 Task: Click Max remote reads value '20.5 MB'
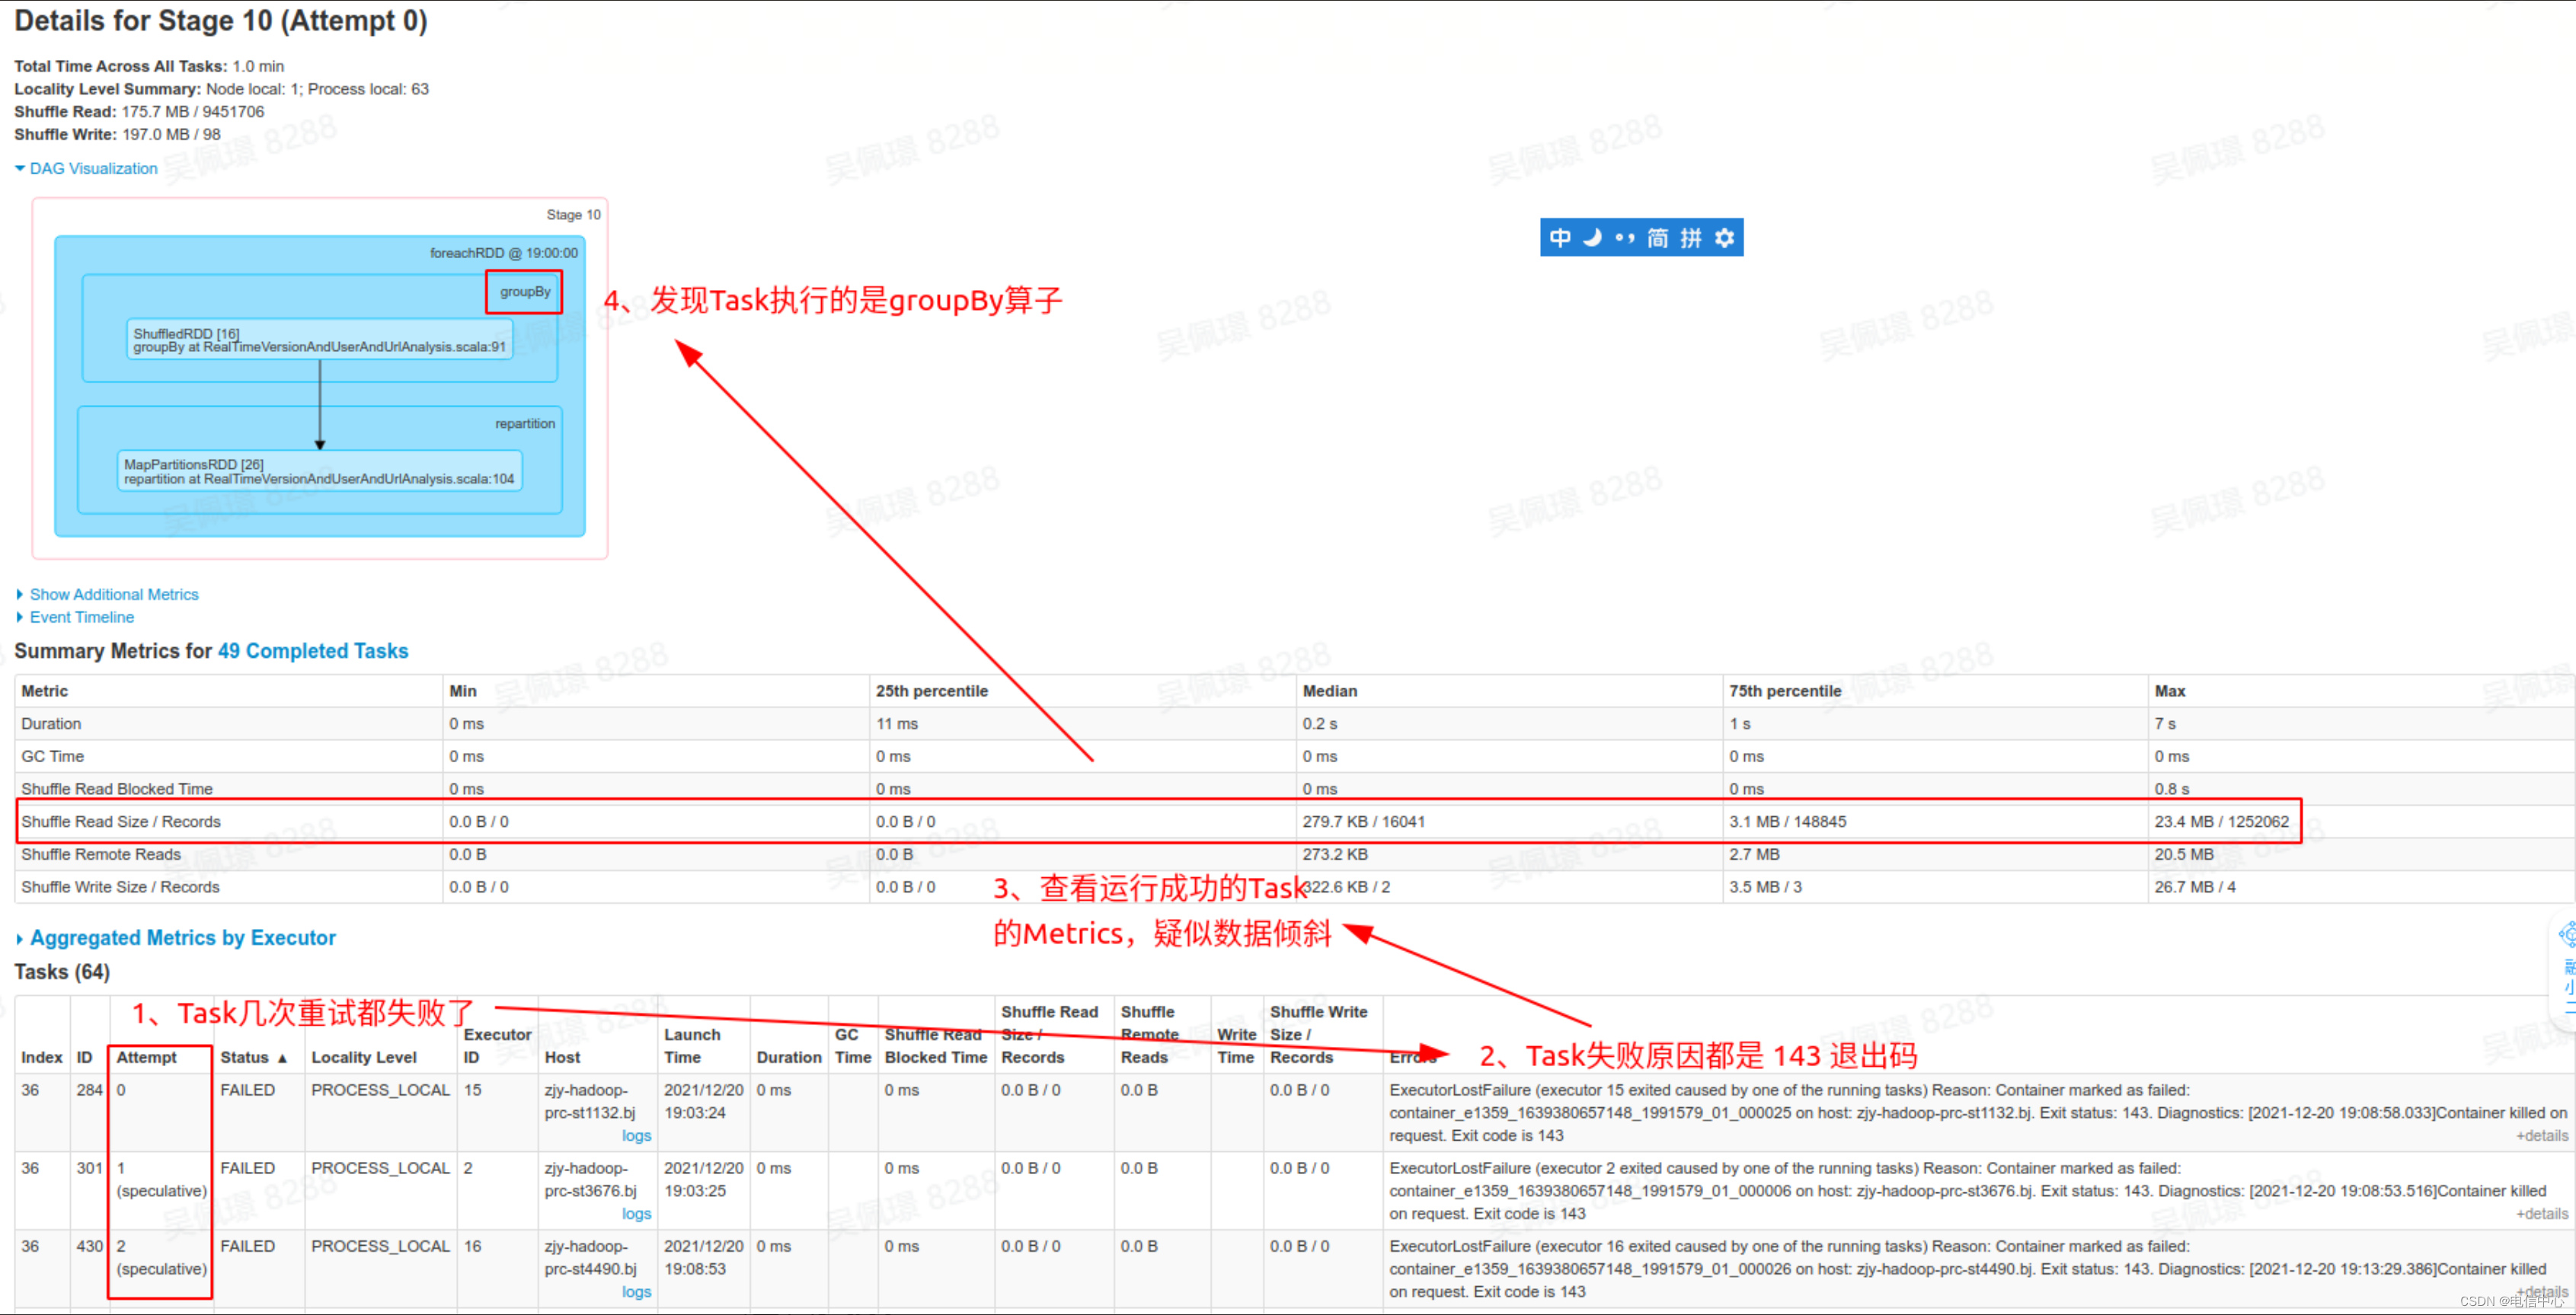pyautogui.click(x=2184, y=854)
